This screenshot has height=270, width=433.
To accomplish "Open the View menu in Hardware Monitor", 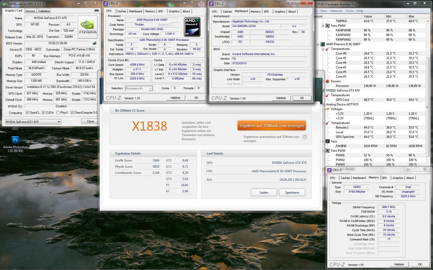I will (323, 11).
